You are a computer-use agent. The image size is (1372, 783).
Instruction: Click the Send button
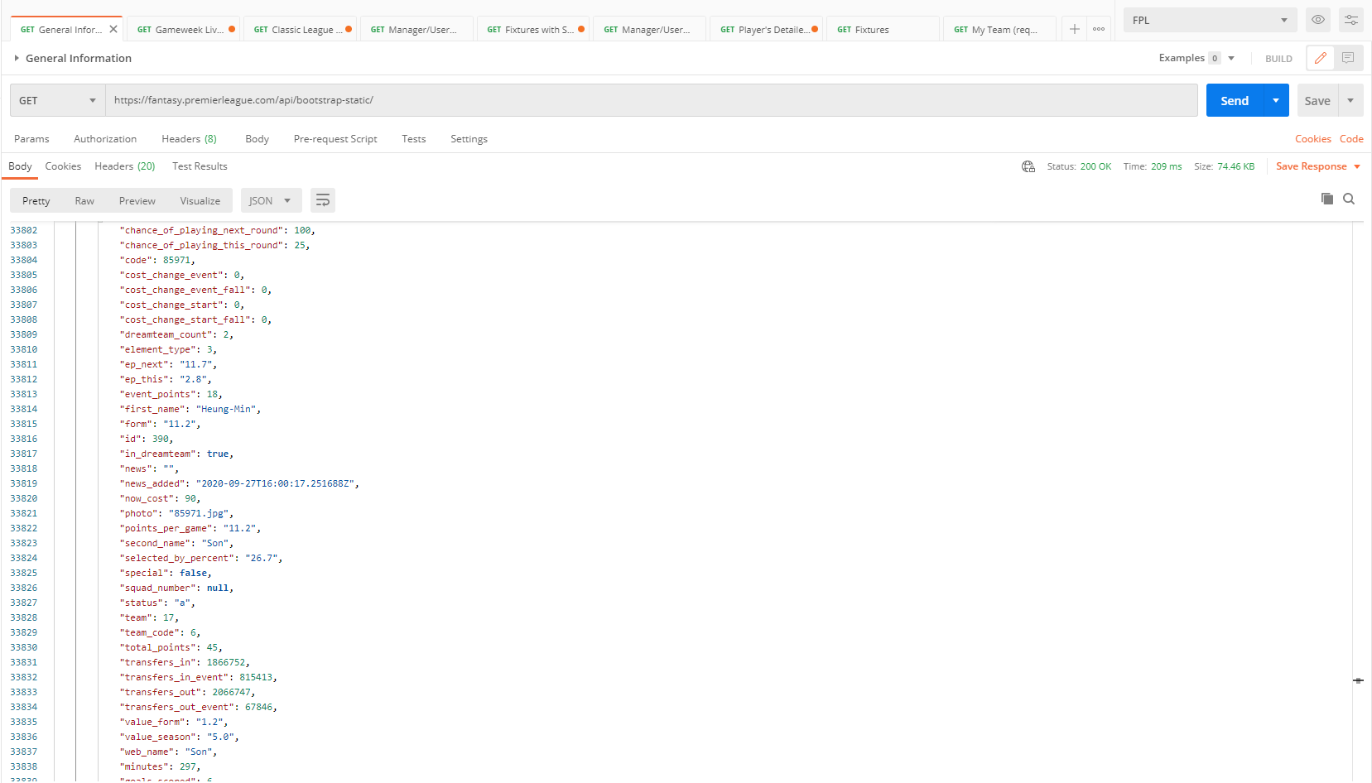(1235, 100)
